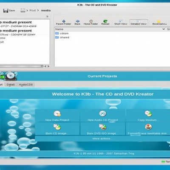Click the Burn CD Image icon

click(x=57, y=127)
